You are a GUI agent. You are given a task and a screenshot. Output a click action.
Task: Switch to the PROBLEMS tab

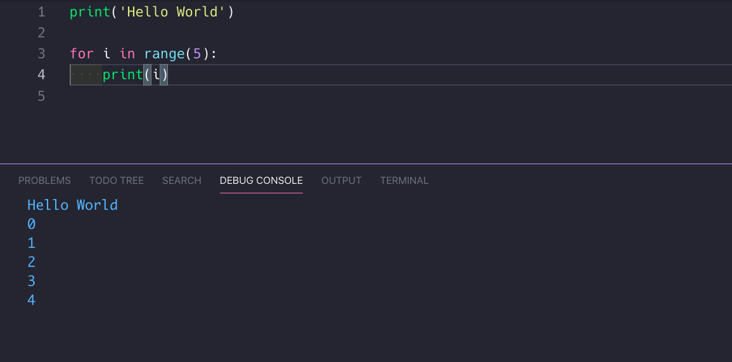44,181
